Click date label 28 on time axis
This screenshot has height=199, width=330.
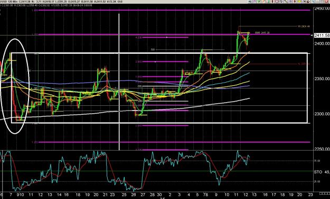(x=153, y=195)
